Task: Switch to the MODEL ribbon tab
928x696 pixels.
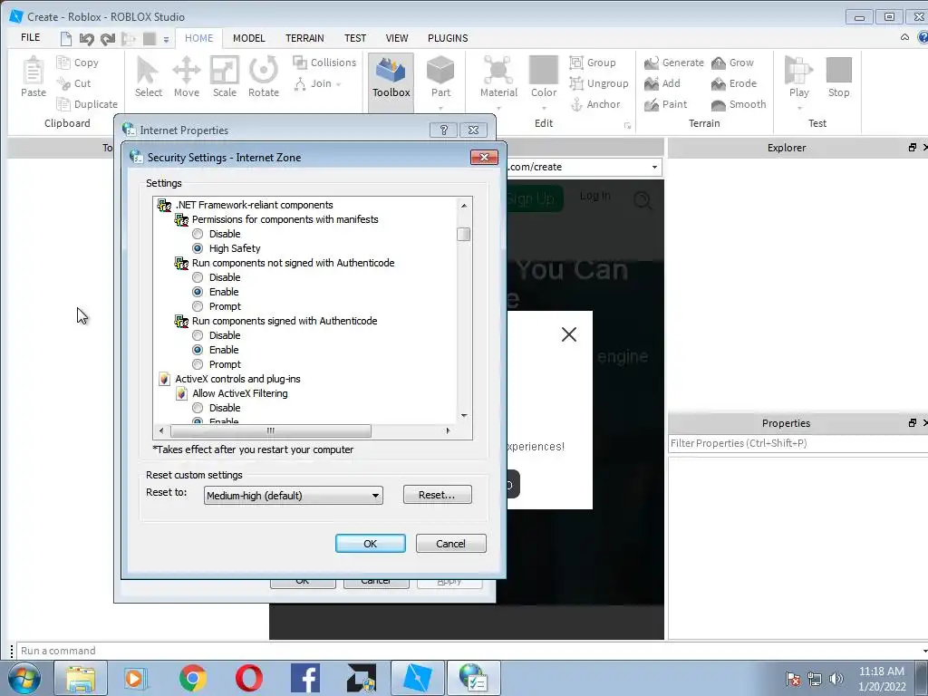Action: [248, 38]
